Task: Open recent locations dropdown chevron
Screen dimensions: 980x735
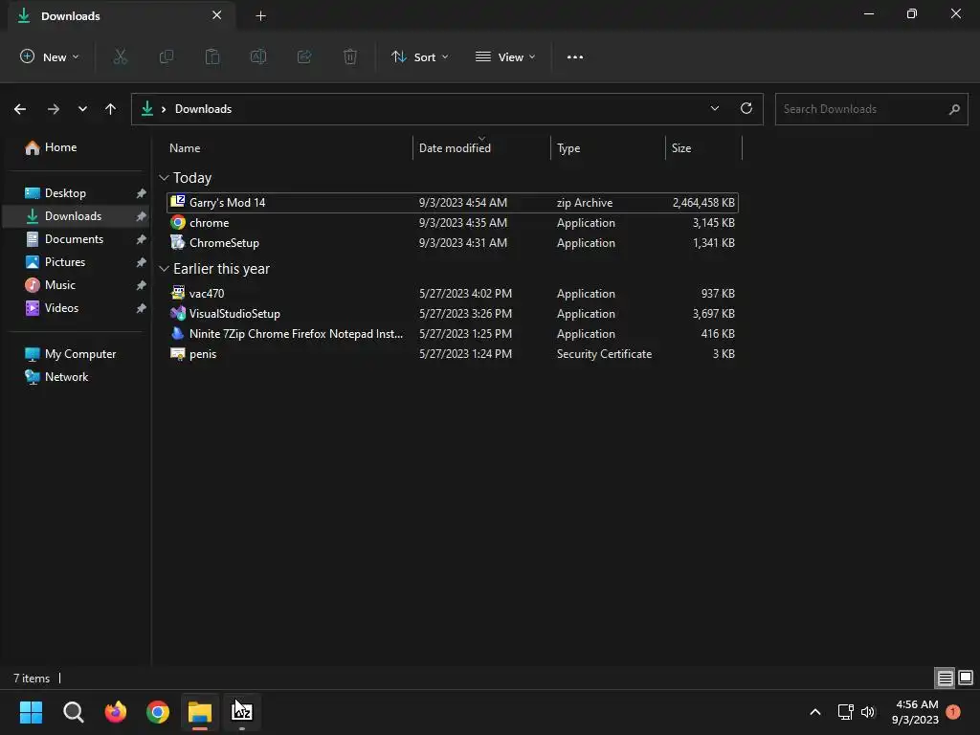Action: [82, 109]
